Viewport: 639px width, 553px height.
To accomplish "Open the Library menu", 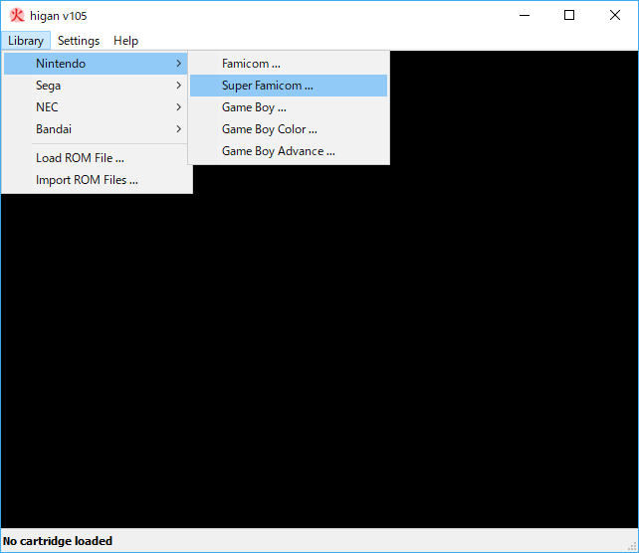I will (x=25, y=41).
